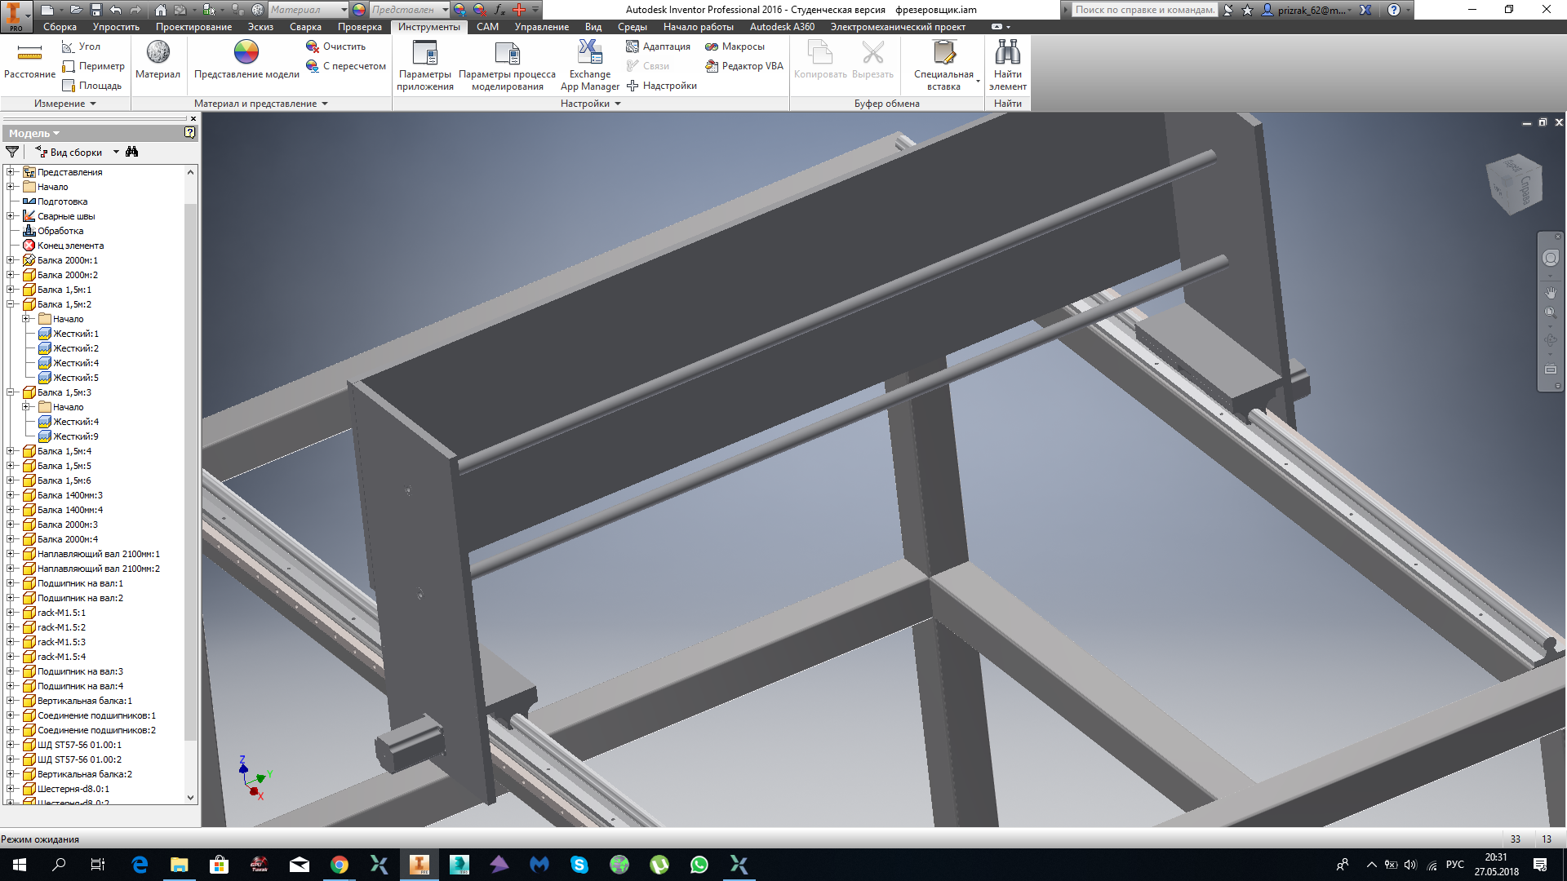Click Специальная вставка paste special
The image size is (1567, 881).
(x=943, y=65)
